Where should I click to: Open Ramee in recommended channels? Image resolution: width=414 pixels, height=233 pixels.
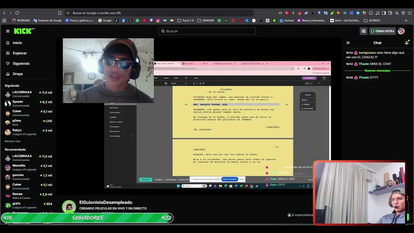click(x=28, y=196)
